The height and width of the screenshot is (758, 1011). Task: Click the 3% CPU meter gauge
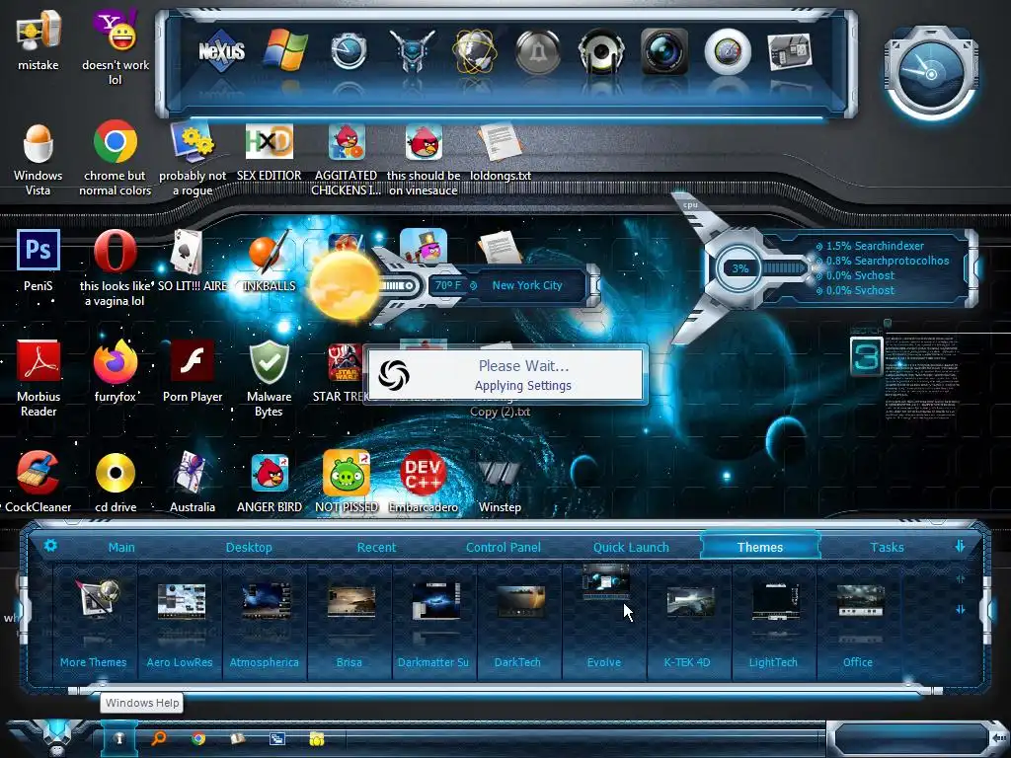coord(740,268)
